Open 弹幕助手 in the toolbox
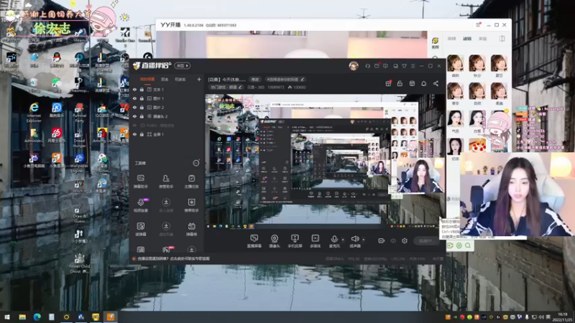Screen dimensions: 575x323 (x=140, y=182)
